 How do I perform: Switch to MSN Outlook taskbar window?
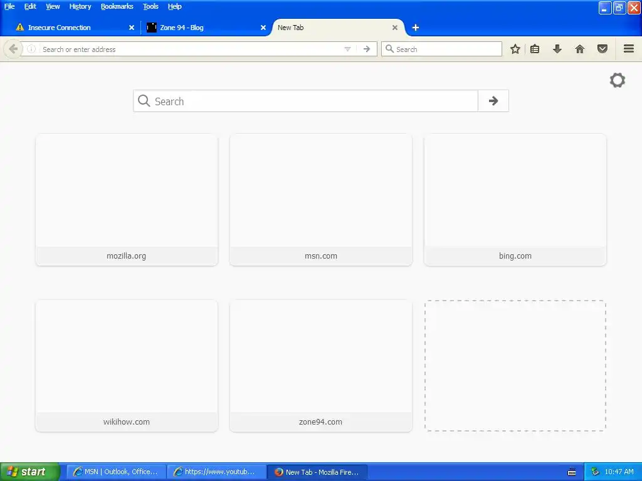(x=116, y=472)
